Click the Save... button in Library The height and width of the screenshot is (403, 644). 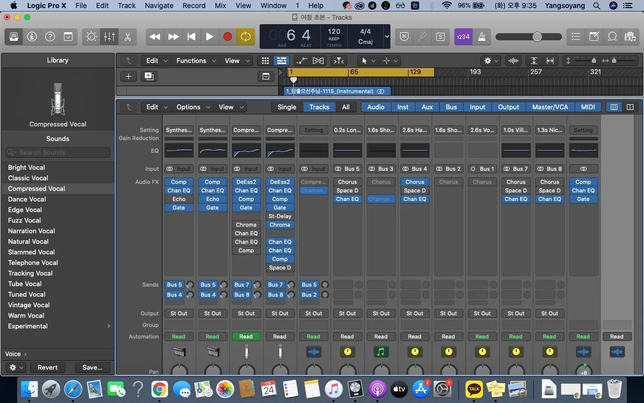[x=93, y=367]
